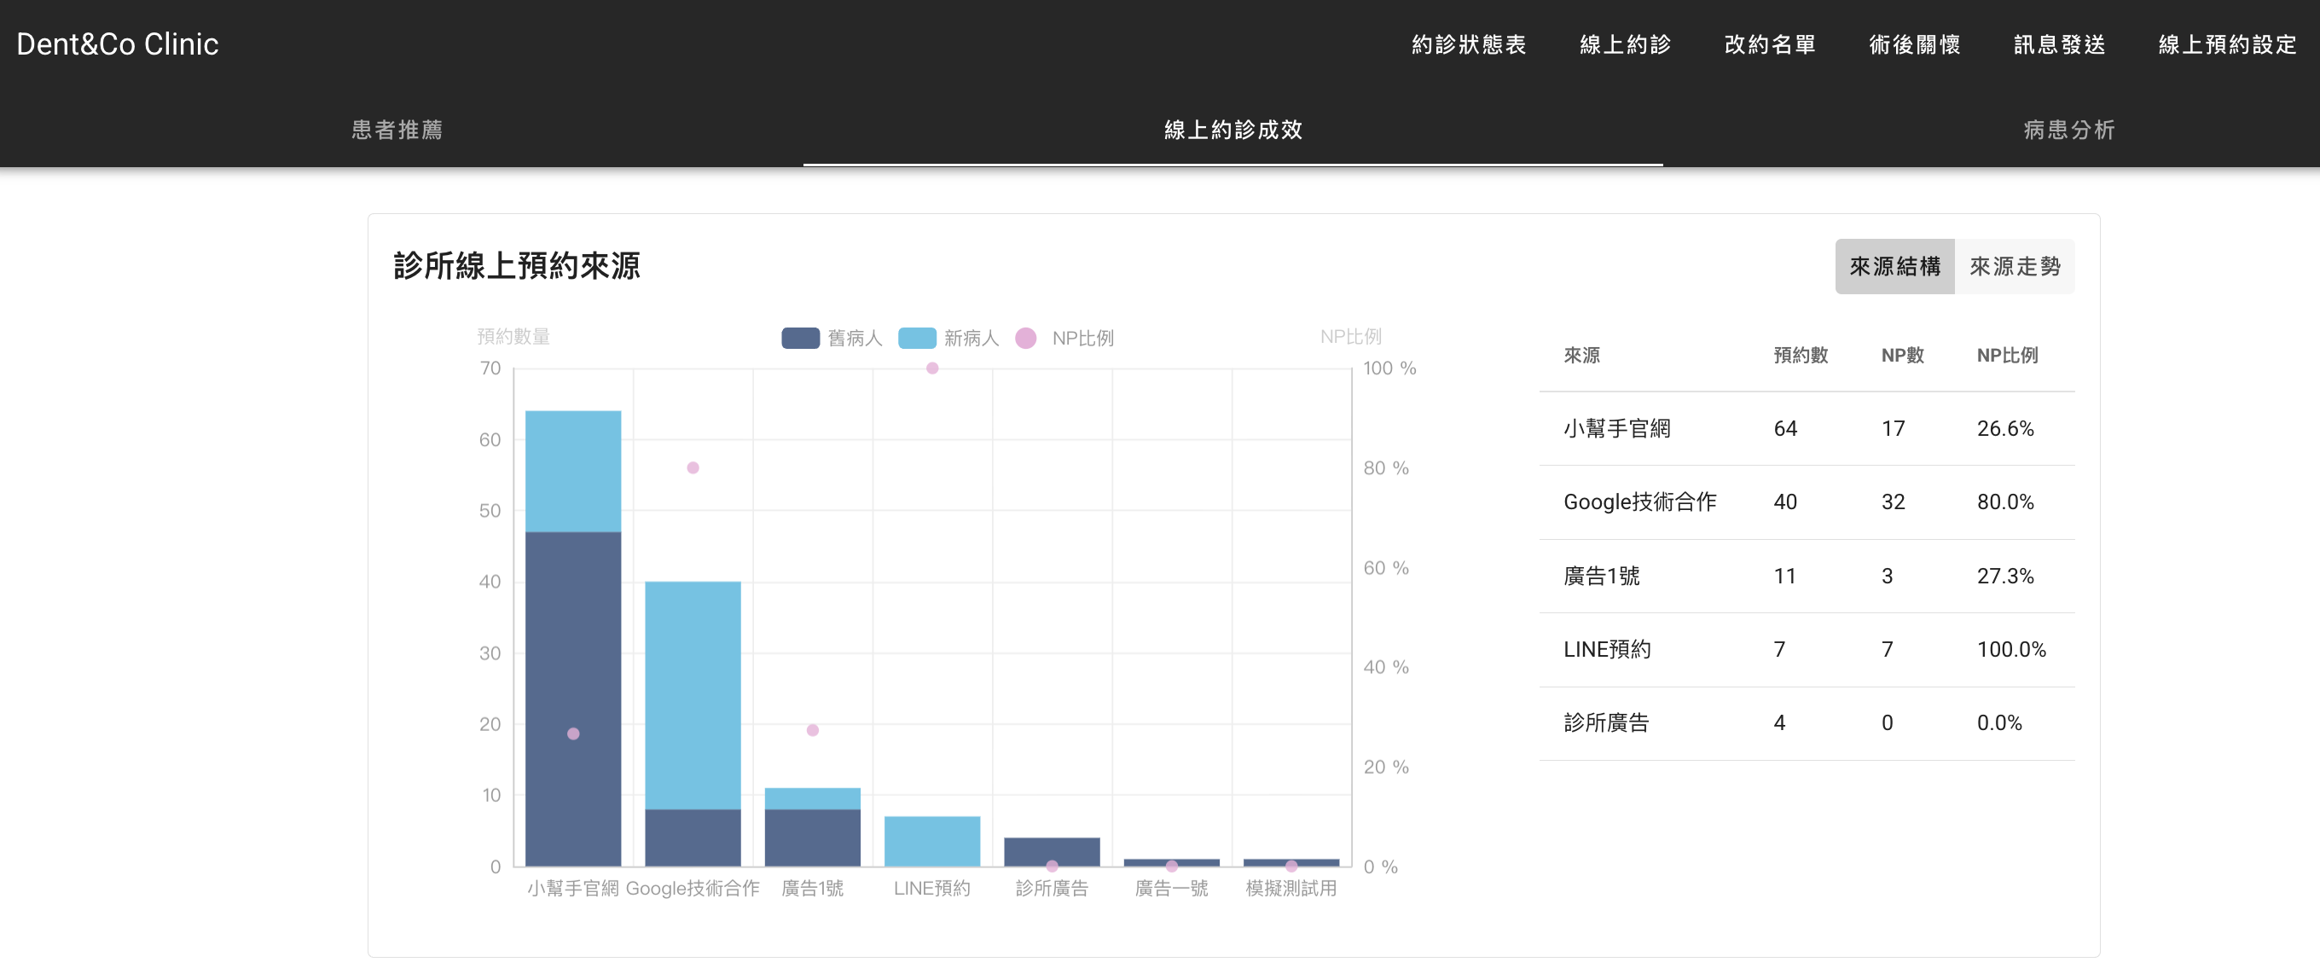
Task: Open the 約診狀態表 page
Action: tap(1469, 44)
